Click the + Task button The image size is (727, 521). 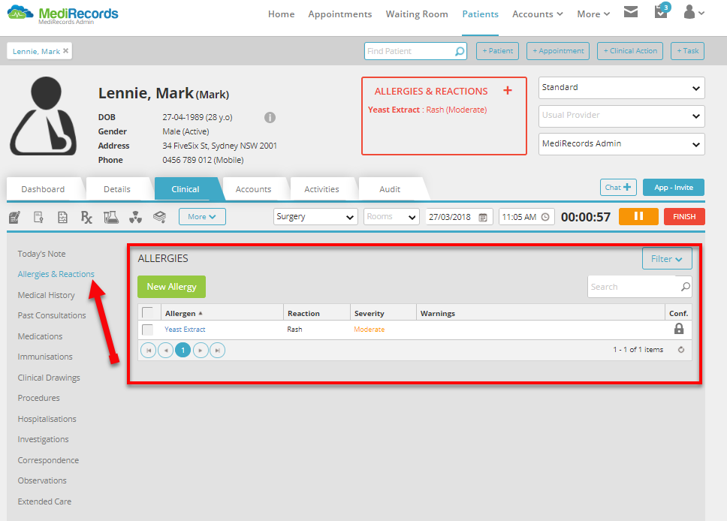coord(688,51)
